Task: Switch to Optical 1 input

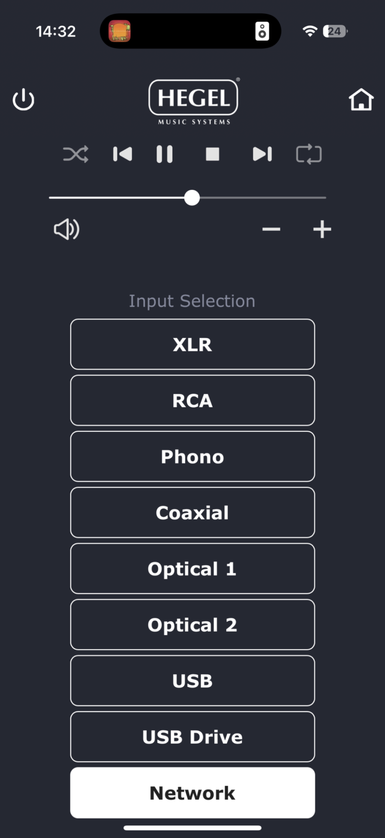Action: point(192,569)
